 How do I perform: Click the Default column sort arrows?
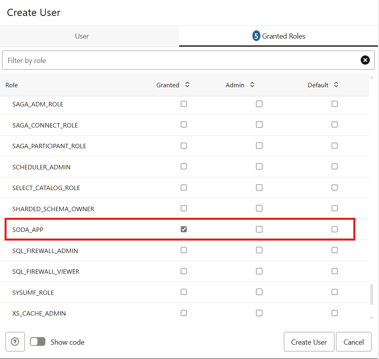(336, 85)
